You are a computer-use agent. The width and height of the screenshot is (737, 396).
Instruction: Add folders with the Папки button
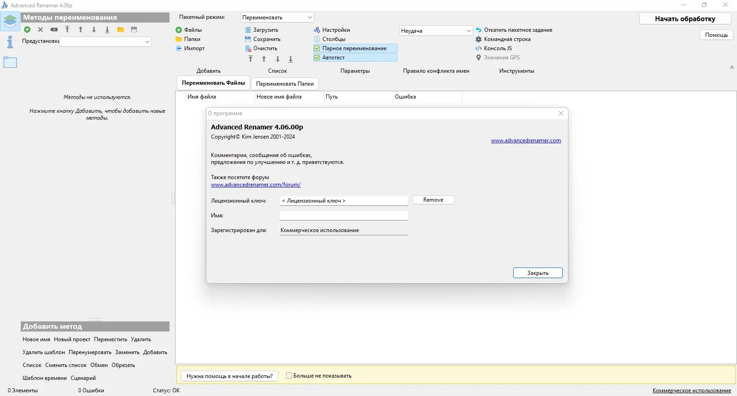[x=188, y=39]
